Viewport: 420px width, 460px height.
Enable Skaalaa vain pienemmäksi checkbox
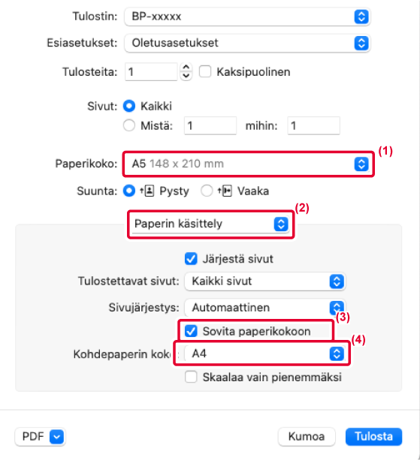point(191,377)
